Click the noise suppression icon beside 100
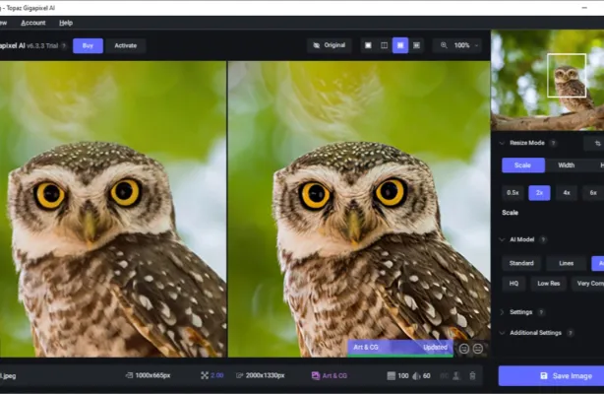The width and height of the screenshot is (604, 394). [391, 376]
